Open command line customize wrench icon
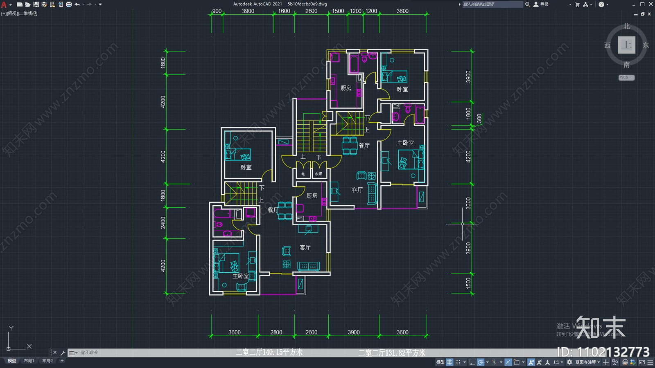 63,352
